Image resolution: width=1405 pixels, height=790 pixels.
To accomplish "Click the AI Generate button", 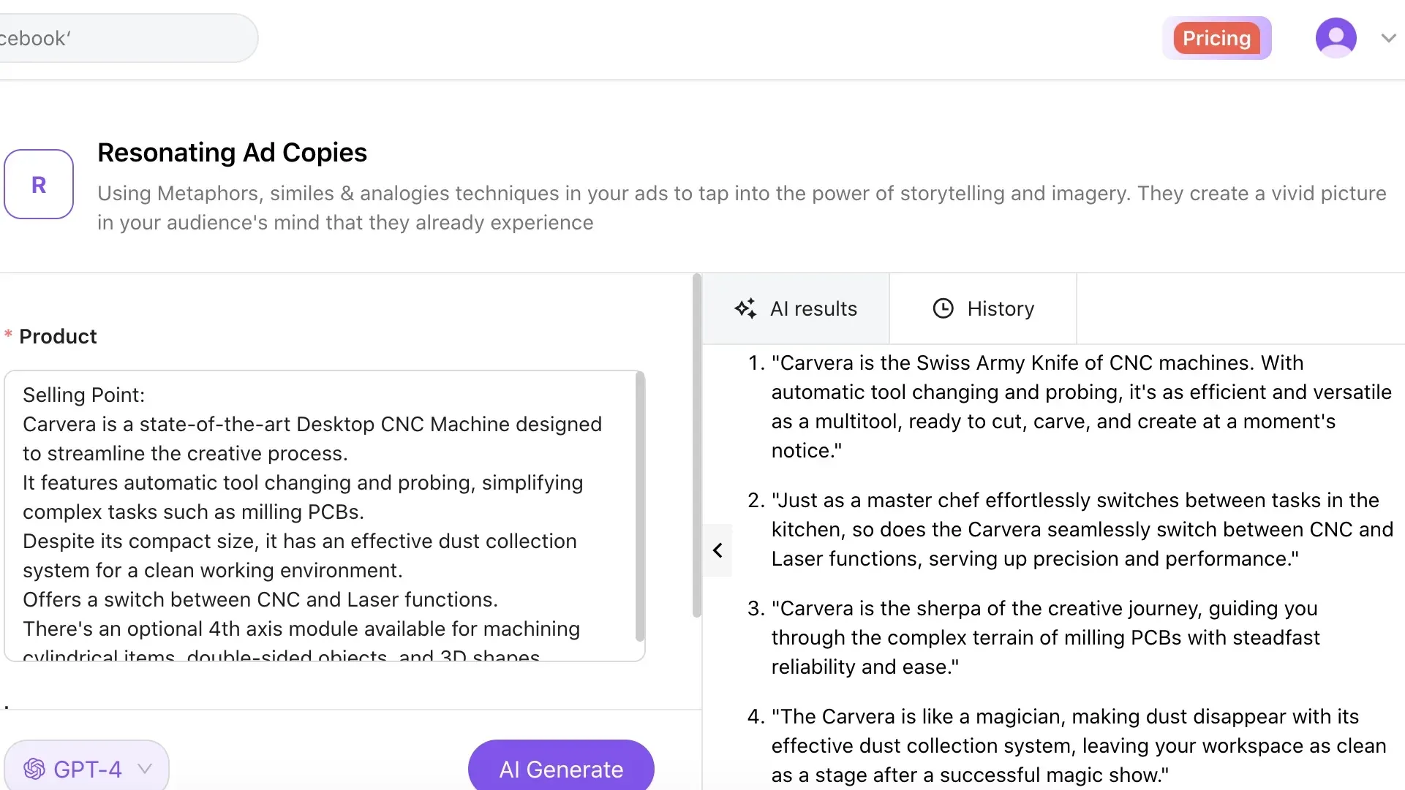I will tap(560, 769).
